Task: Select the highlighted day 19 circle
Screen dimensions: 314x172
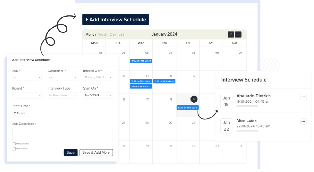Action: point(194,99)
